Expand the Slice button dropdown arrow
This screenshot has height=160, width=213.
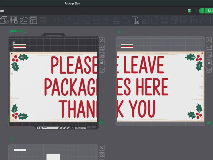pyautogui.click(x=202, y=11)
